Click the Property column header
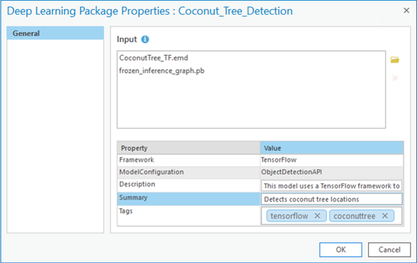 point(188,148)
